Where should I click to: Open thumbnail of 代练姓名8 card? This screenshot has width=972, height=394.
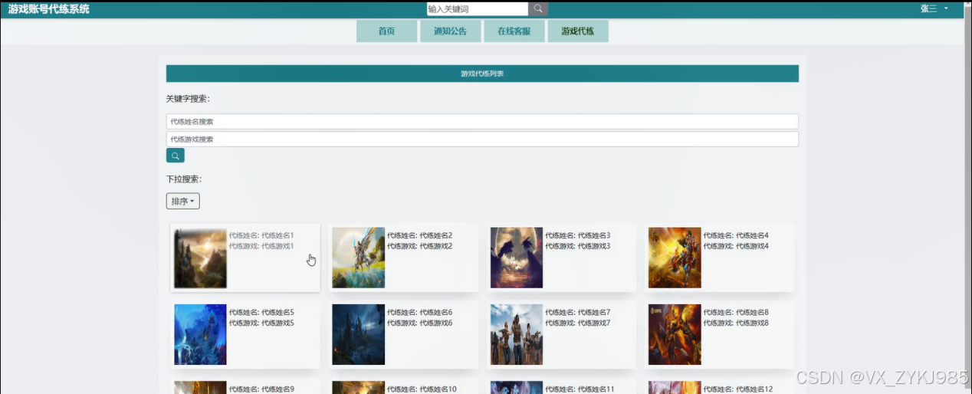[x=675, y=334]
